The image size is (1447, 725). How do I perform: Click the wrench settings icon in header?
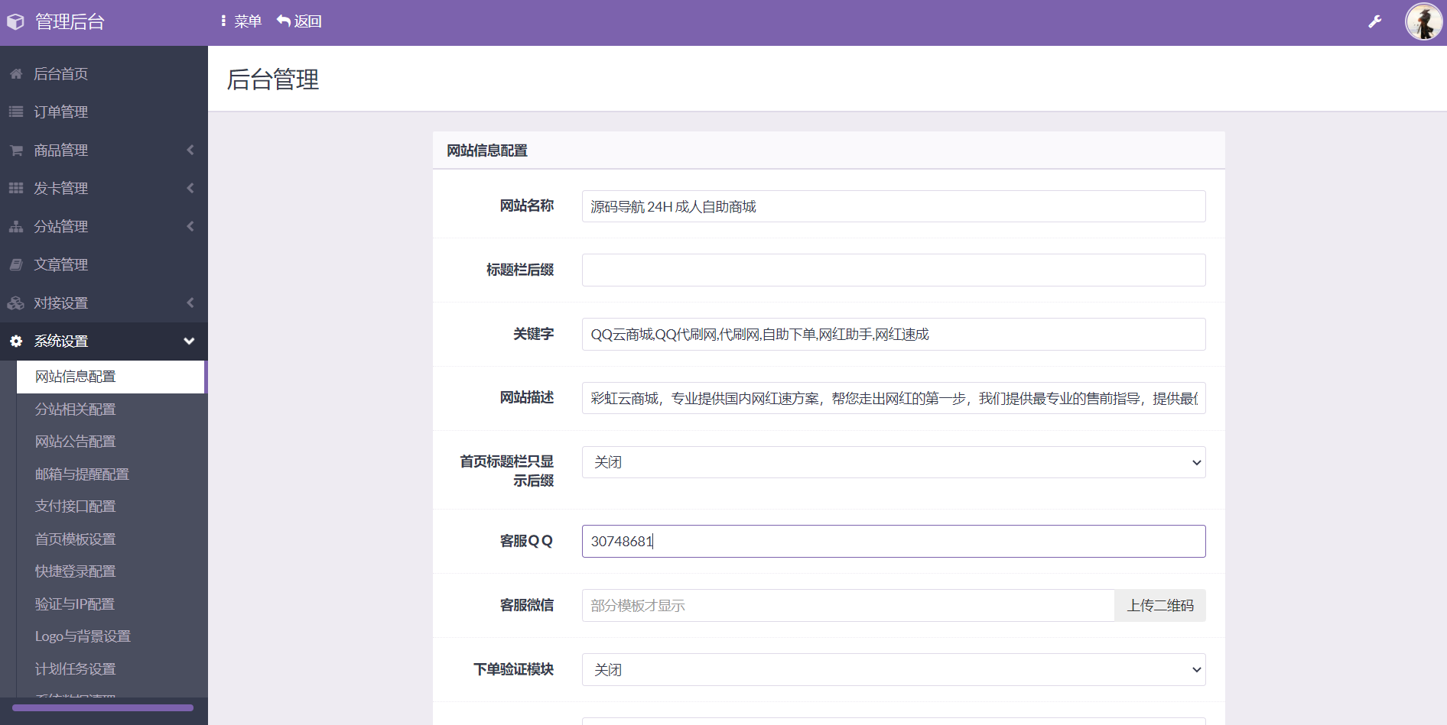click(x=1374, y=22)
